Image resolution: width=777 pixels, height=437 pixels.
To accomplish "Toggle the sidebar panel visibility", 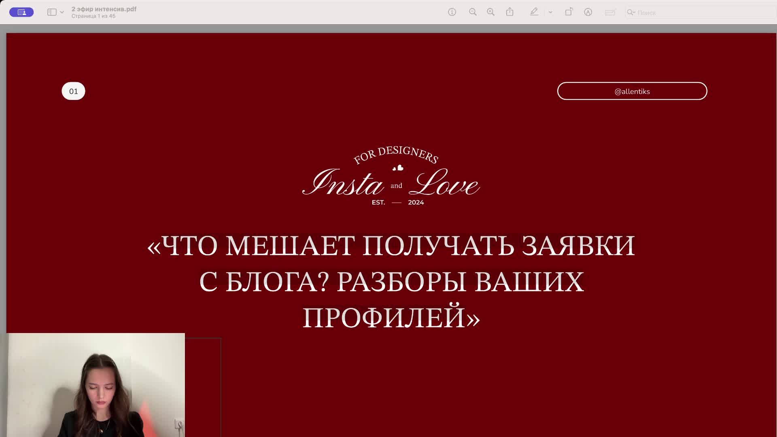I will pyautogui.click(x=51, y=12).
